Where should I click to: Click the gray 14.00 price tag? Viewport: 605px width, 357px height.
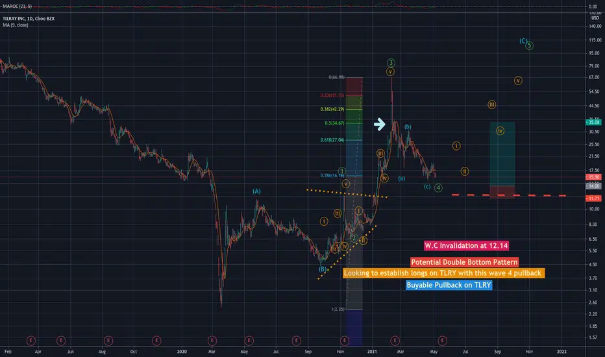[593, 186]
